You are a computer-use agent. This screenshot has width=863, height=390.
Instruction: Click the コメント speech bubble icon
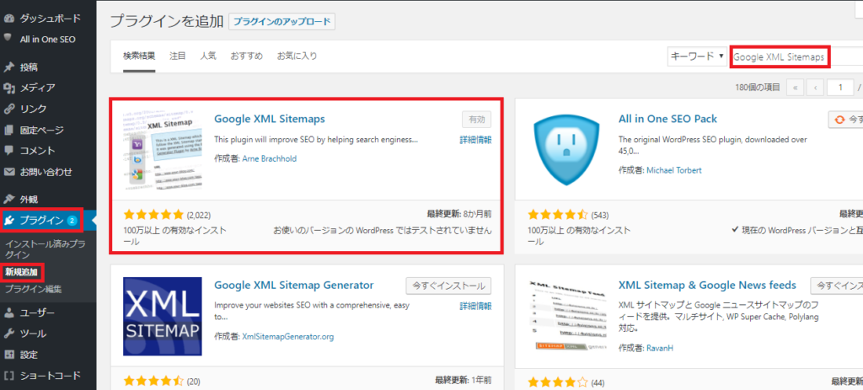(8, 150)
